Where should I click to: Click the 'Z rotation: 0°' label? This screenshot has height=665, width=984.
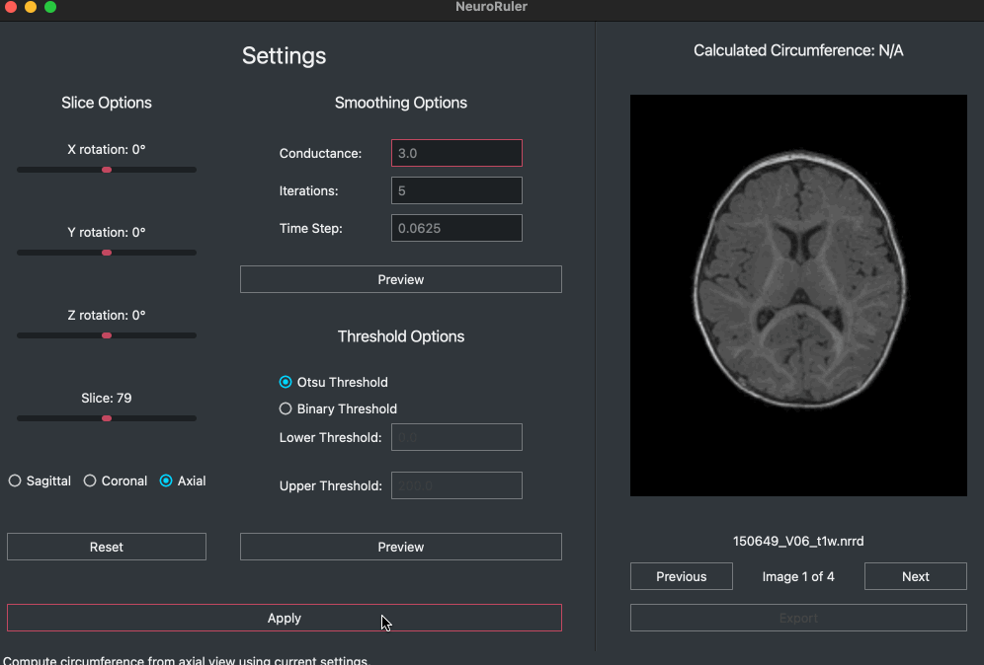pos(107,315)
